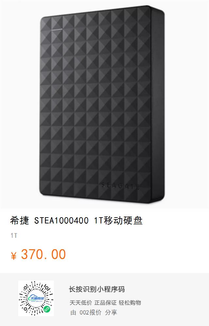Screen dimensions: 209x326
Task: Click the product title 希捷 STEA1000400
Action: [49, 220]
